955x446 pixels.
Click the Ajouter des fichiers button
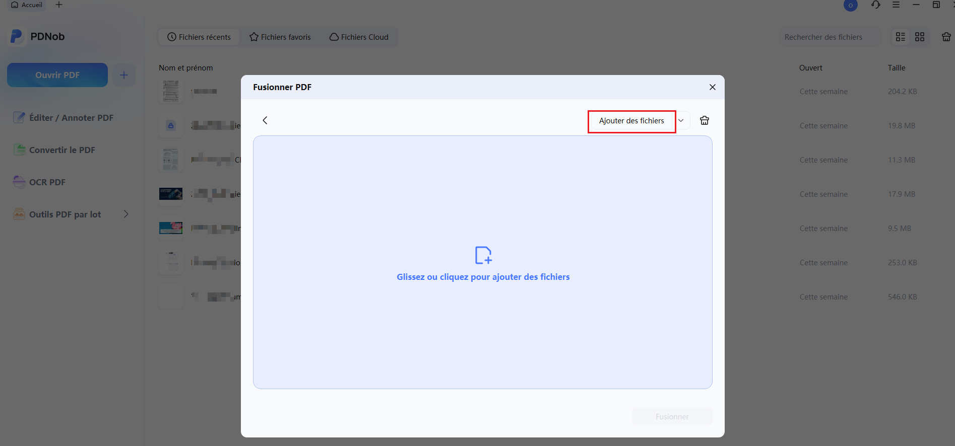pos(631,121)
